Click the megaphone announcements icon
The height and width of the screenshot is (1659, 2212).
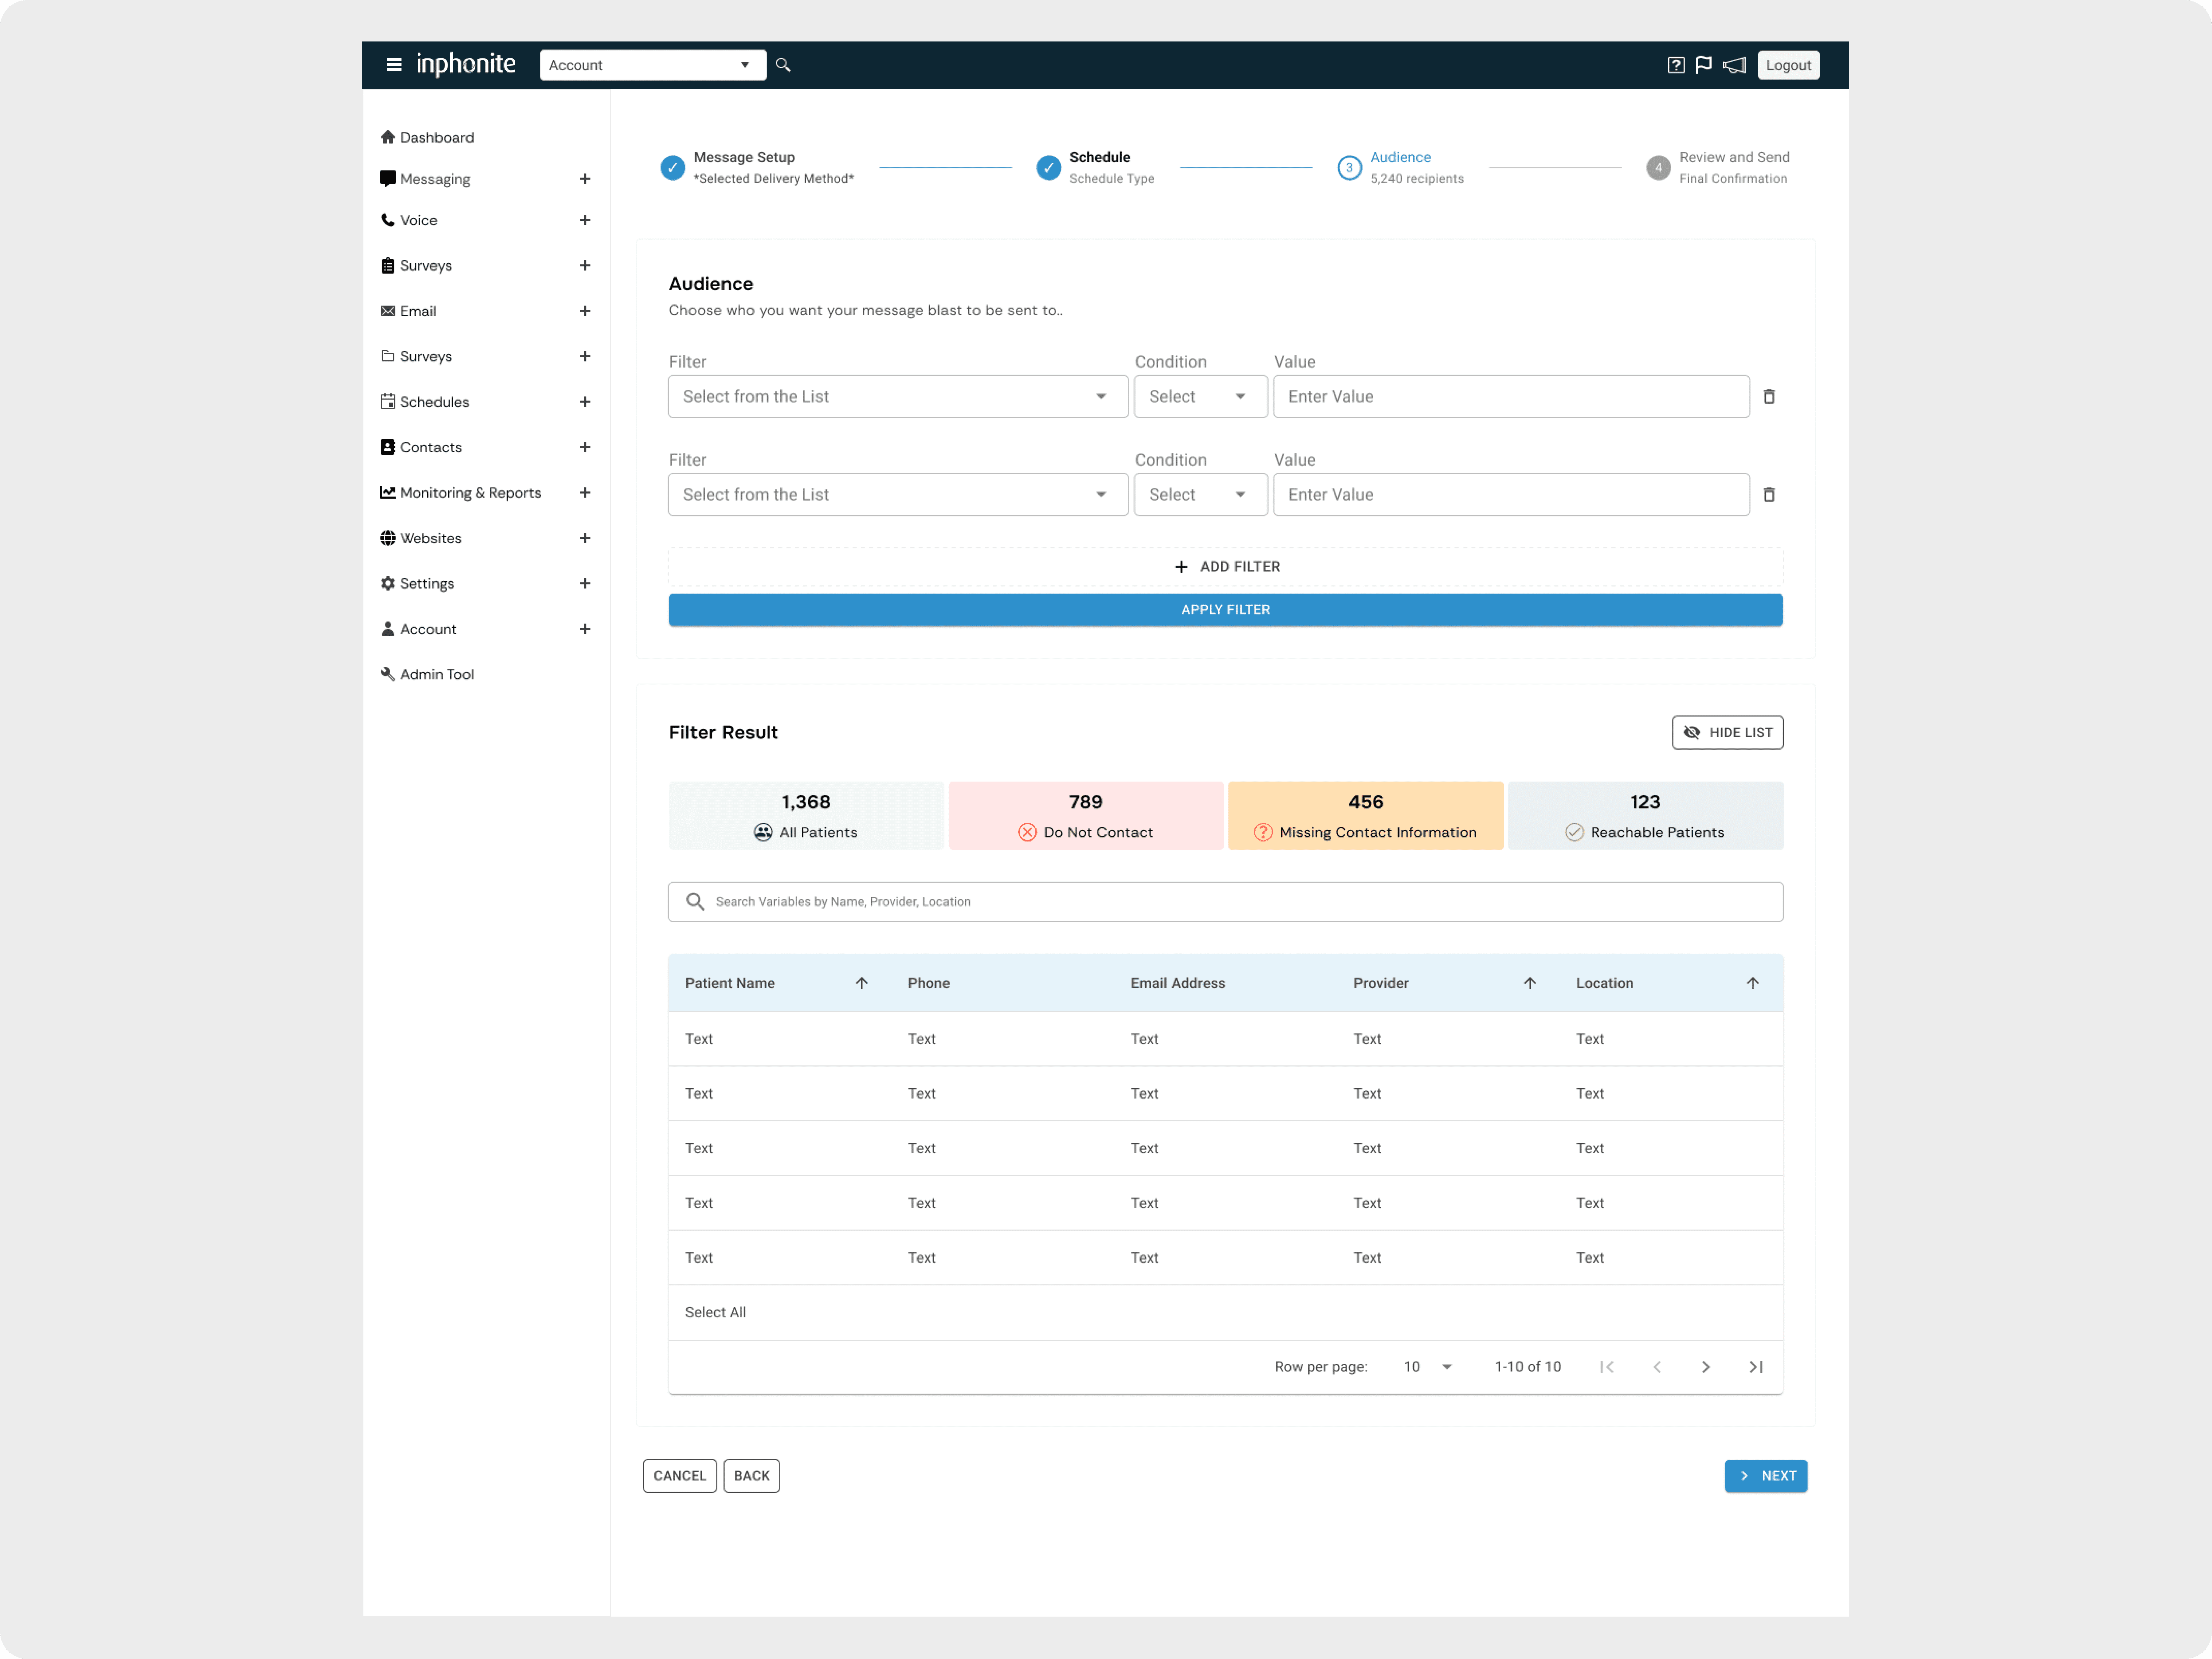[x=1734, y=65]
